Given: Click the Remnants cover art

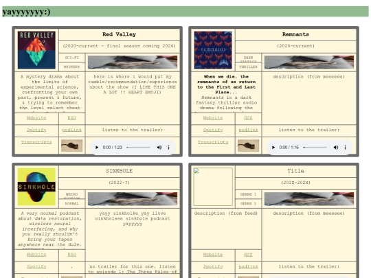Looking at the screenshot, I should click(x=213, y=50).
